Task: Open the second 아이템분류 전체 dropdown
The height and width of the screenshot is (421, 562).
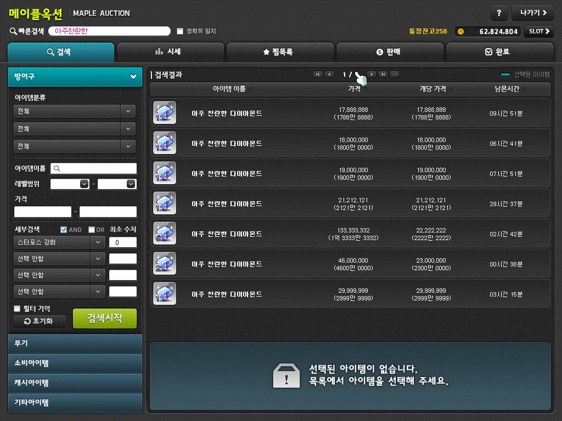Action: point(75,129)
